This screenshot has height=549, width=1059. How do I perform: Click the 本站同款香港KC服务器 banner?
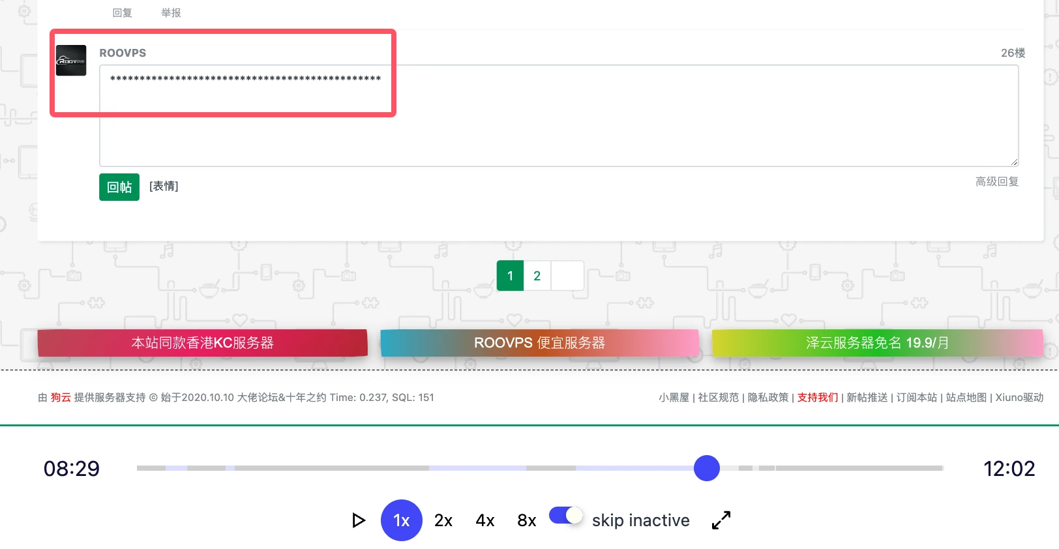202,343
